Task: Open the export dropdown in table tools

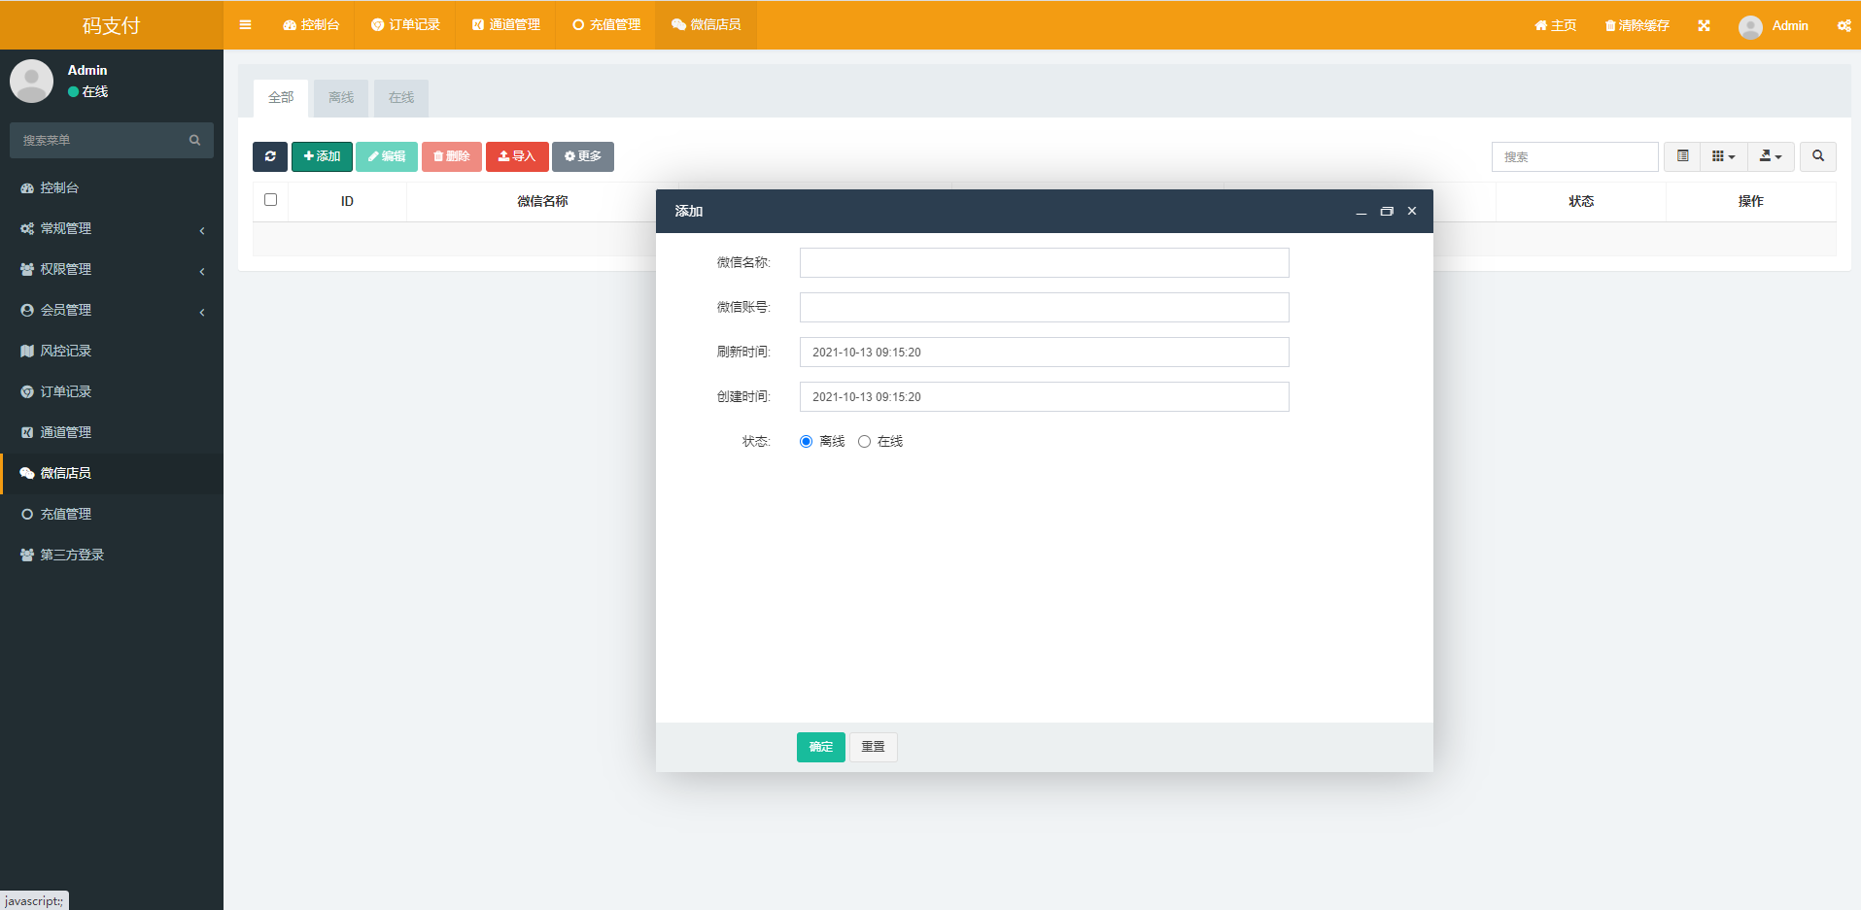Action: click(1771, 156)
